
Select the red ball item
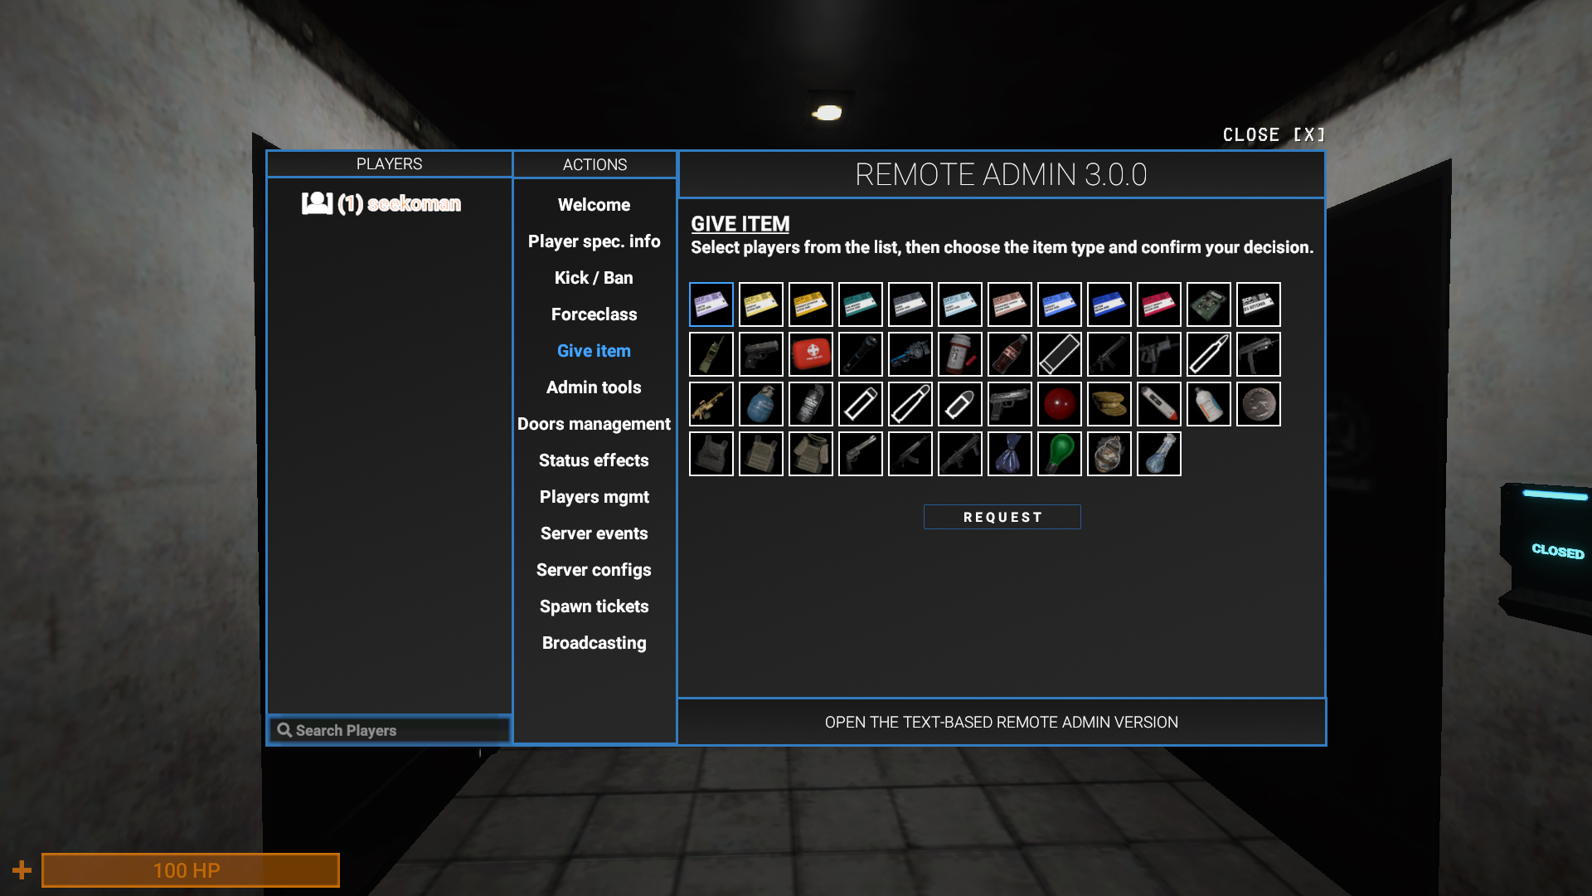click(1059, 404)
